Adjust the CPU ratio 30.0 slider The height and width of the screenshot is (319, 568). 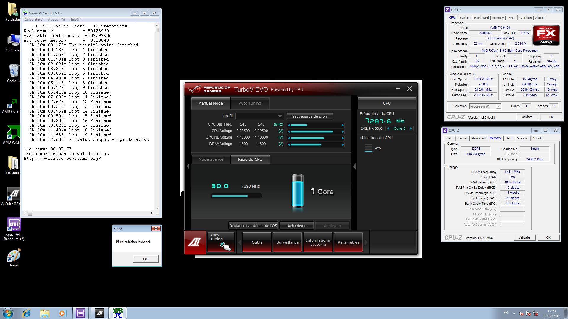click(236, 196)
